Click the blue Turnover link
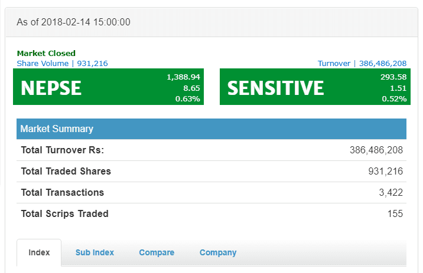This screenshot has width=423, height=273. [x=362, y=63]
